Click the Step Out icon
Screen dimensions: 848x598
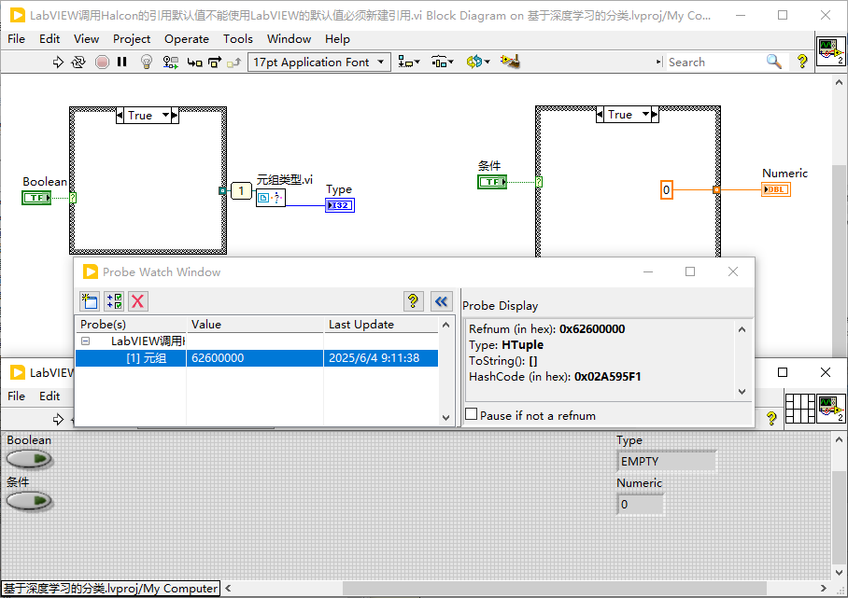click(x=234, y=63)
